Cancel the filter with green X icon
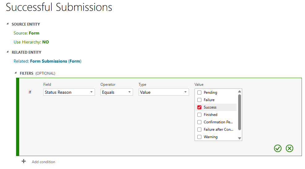This screenshot has width=305, height=169. click(289, 148)
